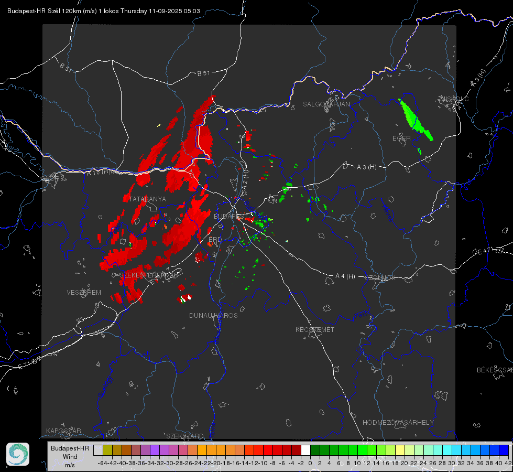Pick the pink swatch between -28 and -26

(183, 450)
